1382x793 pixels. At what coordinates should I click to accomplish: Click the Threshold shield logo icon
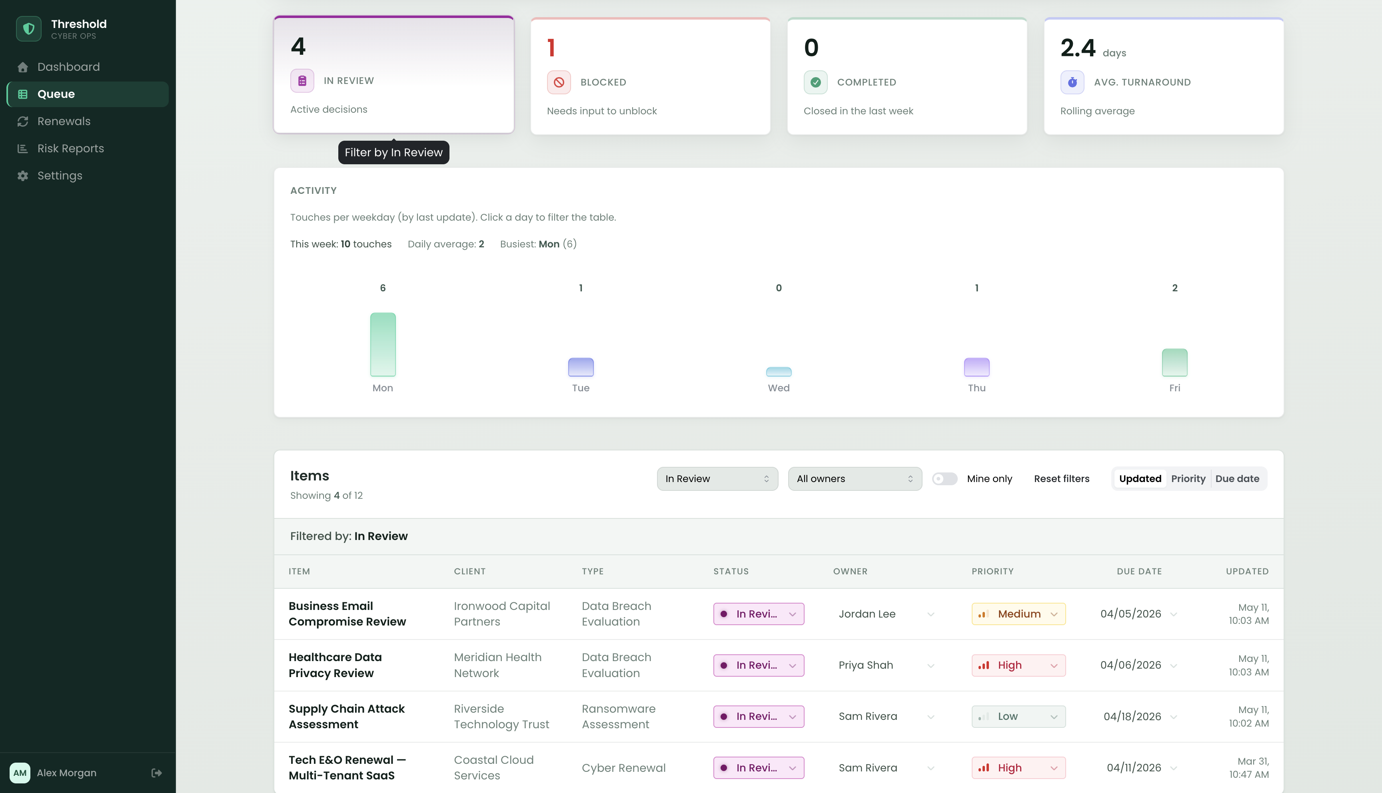tap(28, 29)
